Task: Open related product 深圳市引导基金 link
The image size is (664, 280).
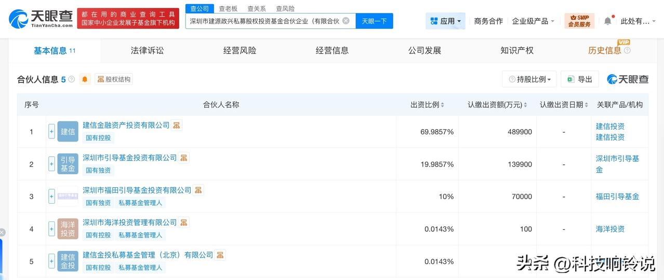Action: [617, 164]
